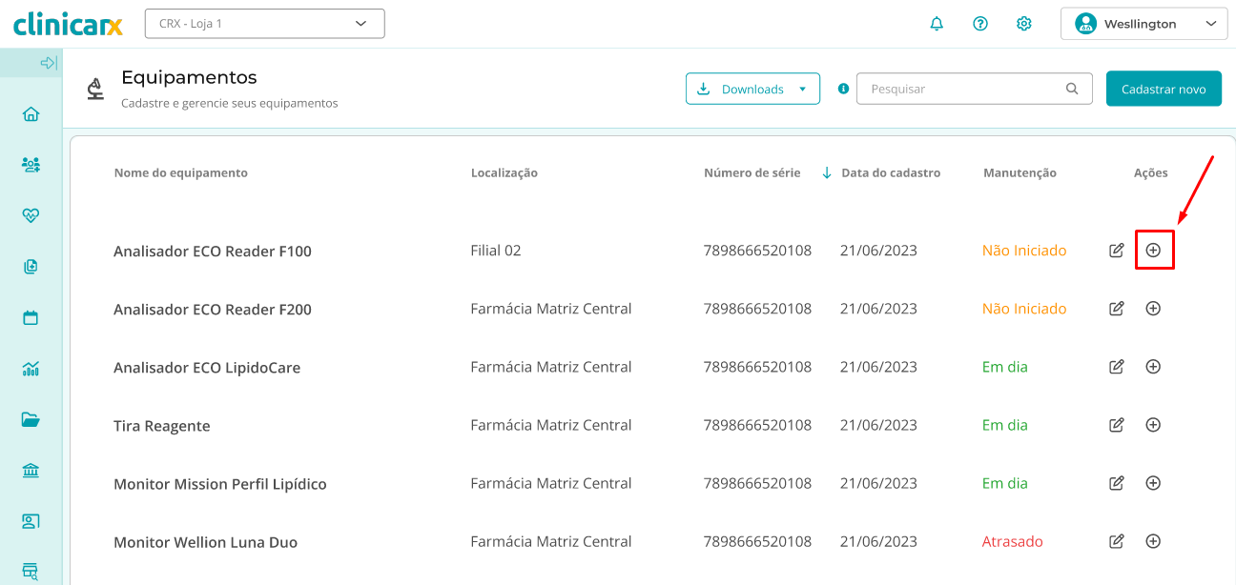Screen dimensions: 1236x585
Task: Open the home icon in the sidebar
Action: (31, 114)
